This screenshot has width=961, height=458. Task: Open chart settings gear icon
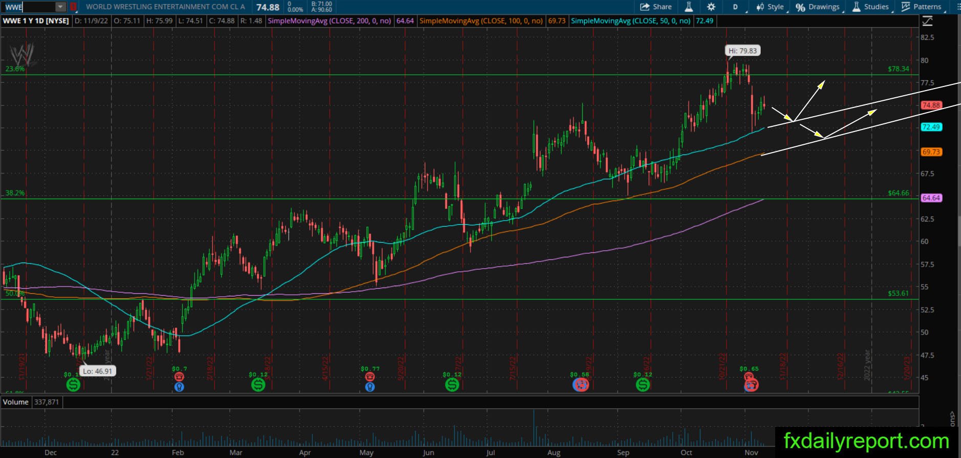coord(711,7)
